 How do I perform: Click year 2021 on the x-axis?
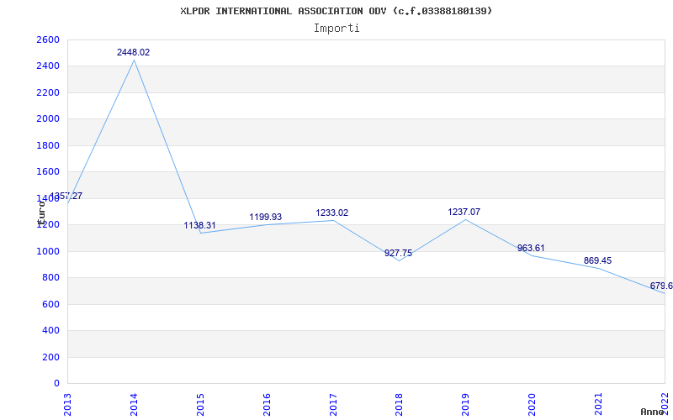click(598, 402)
